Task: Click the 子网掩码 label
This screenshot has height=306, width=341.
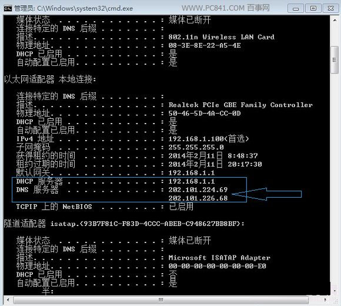Action: click(33, 147)
